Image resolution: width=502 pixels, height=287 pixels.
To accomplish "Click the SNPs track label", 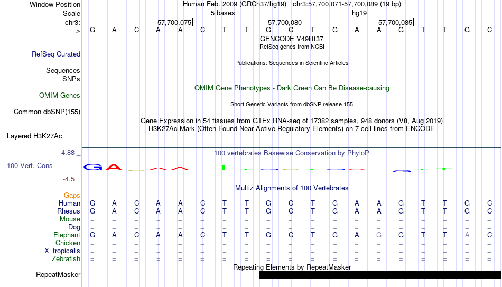I will coord(71,79).
